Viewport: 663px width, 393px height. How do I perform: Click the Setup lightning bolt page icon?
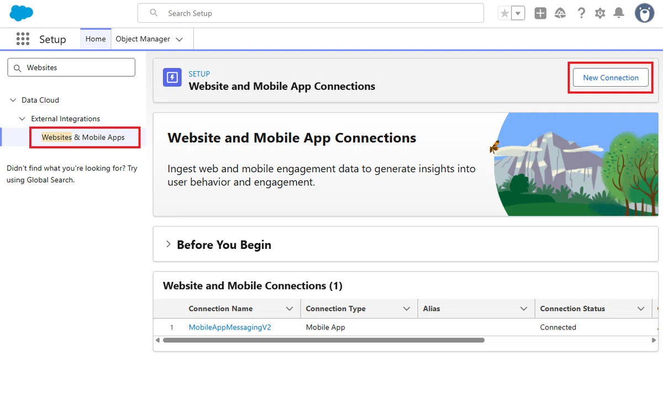point(172,78)
